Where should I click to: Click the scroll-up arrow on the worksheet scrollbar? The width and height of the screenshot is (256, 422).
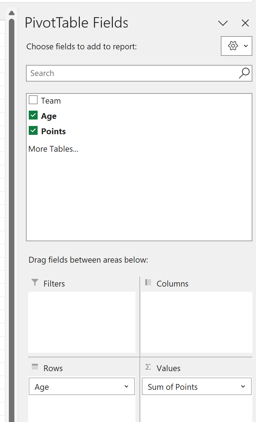tap(11, 13)
